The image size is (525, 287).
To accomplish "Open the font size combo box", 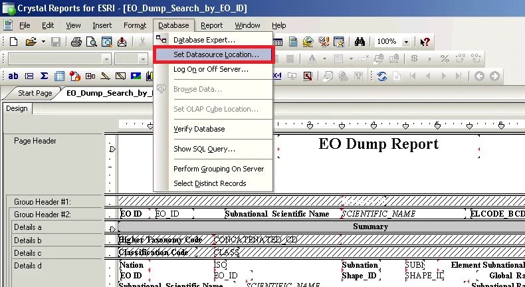I will click(131, 59).
